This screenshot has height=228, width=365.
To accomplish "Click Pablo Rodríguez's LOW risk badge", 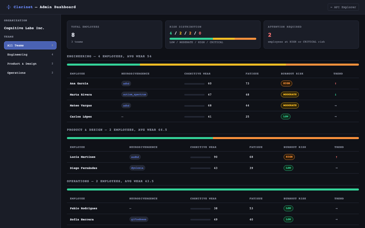I will tap(288, 208).
